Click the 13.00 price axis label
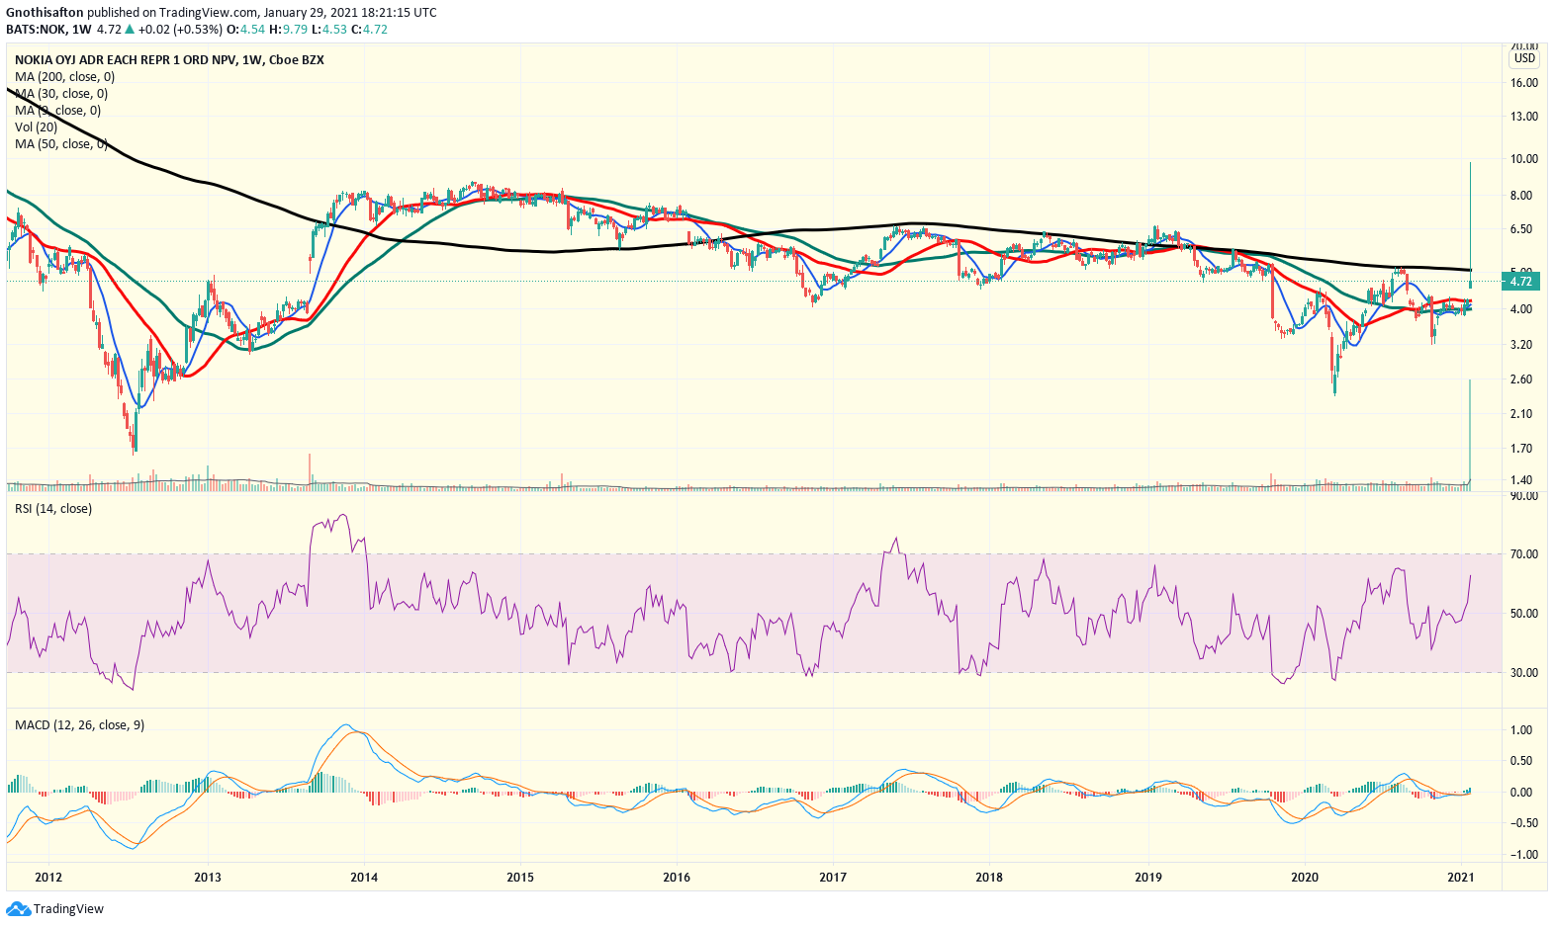The width and height of the screenshot is (1554, 927). point(1524,117)
